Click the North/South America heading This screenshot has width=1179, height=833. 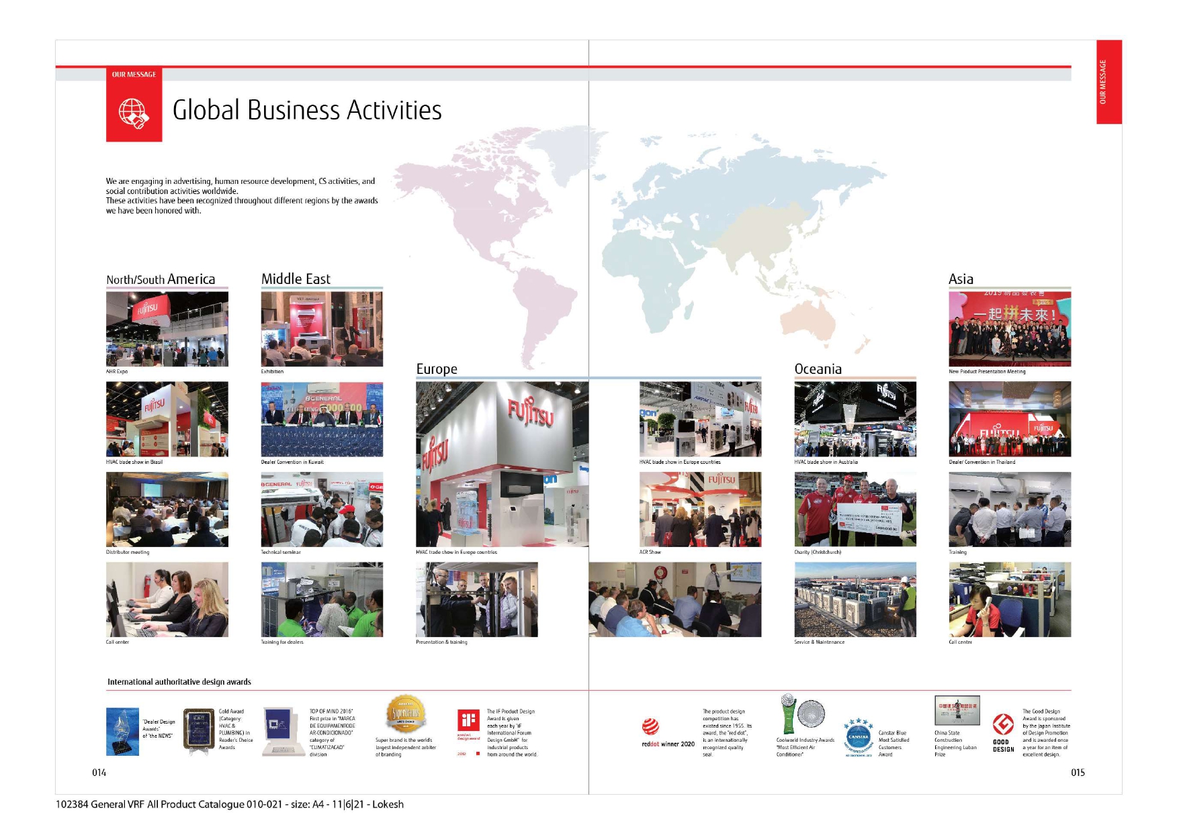pos(161,279)
